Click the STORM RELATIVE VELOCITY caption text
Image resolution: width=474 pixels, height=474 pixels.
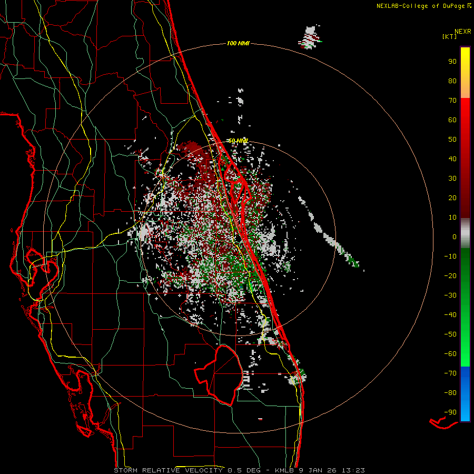(x=168, y=470)
